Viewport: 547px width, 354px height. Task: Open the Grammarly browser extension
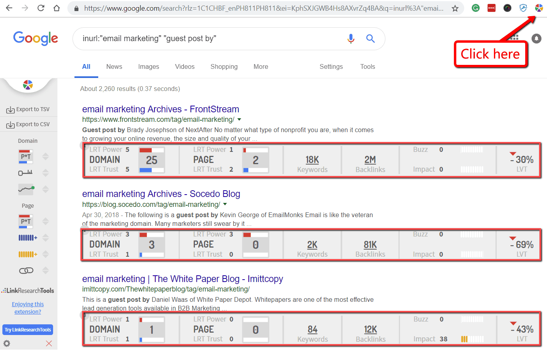coord(475,8)
